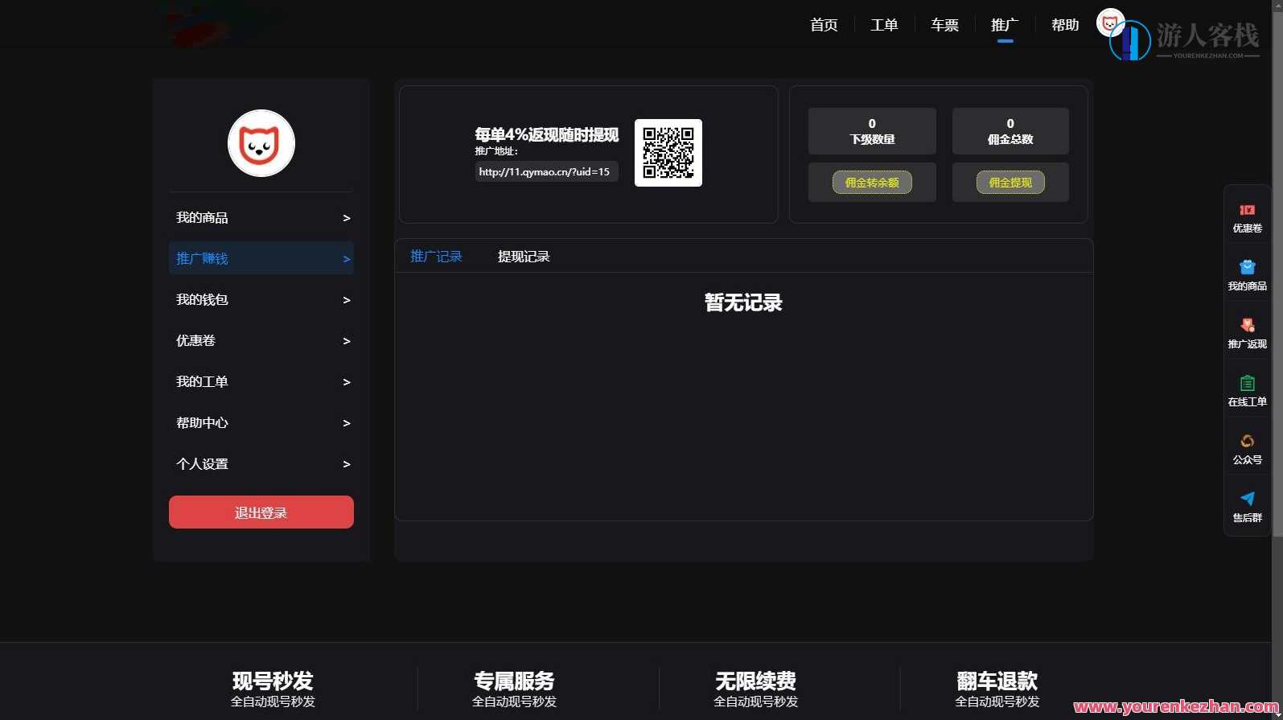This screenshot has height=720, width=1283.
Task: Click the 佣金总数 stat box
Action: pyautogui.click(x=1010, y=131)
